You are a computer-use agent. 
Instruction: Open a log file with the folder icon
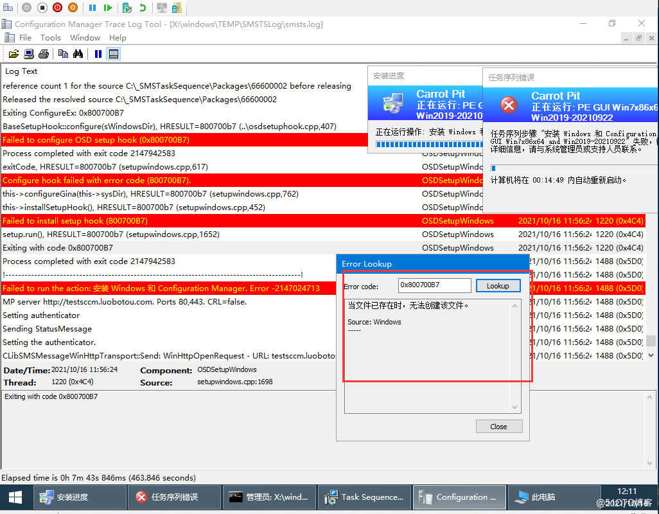[x=13, y=54]
